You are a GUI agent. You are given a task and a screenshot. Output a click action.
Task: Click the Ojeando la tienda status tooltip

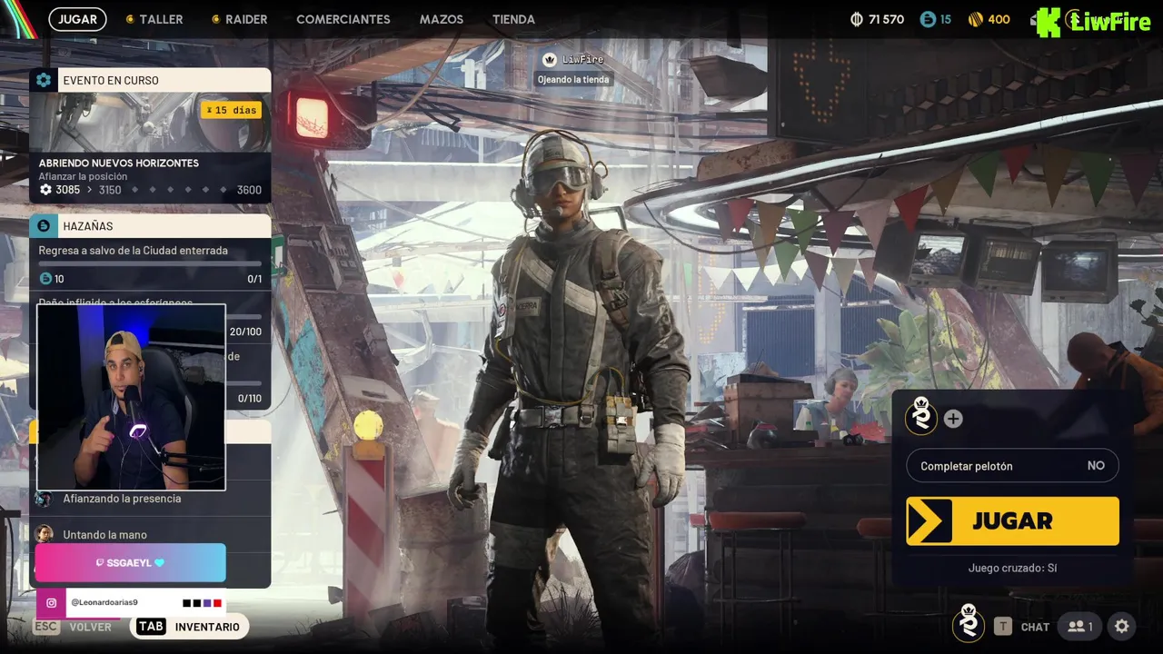pyautogui.click(x=573, y=80)
